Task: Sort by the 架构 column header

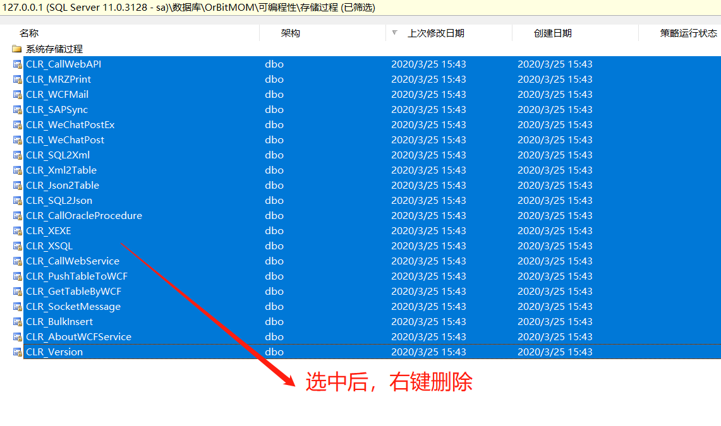Action: [x=291, y=33]
